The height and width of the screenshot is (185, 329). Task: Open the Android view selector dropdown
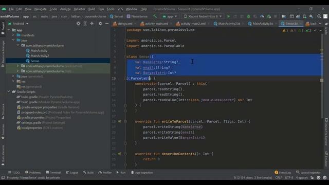tap(19, 24)
